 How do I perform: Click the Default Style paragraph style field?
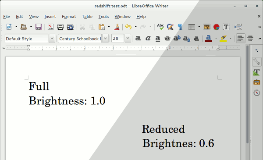26,39
